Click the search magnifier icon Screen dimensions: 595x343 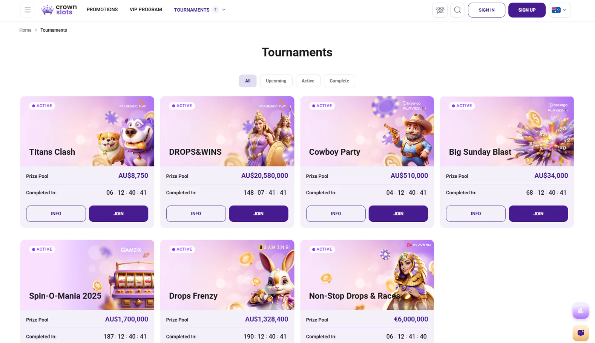[x=457, y=10]
